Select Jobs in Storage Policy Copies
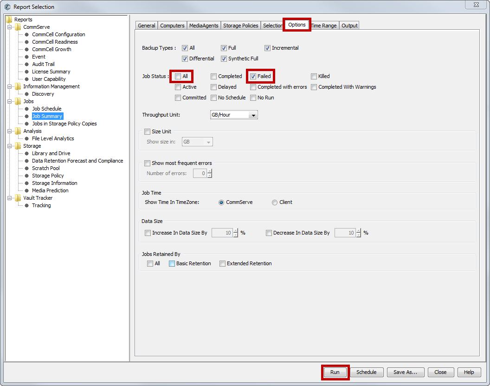 64,124
